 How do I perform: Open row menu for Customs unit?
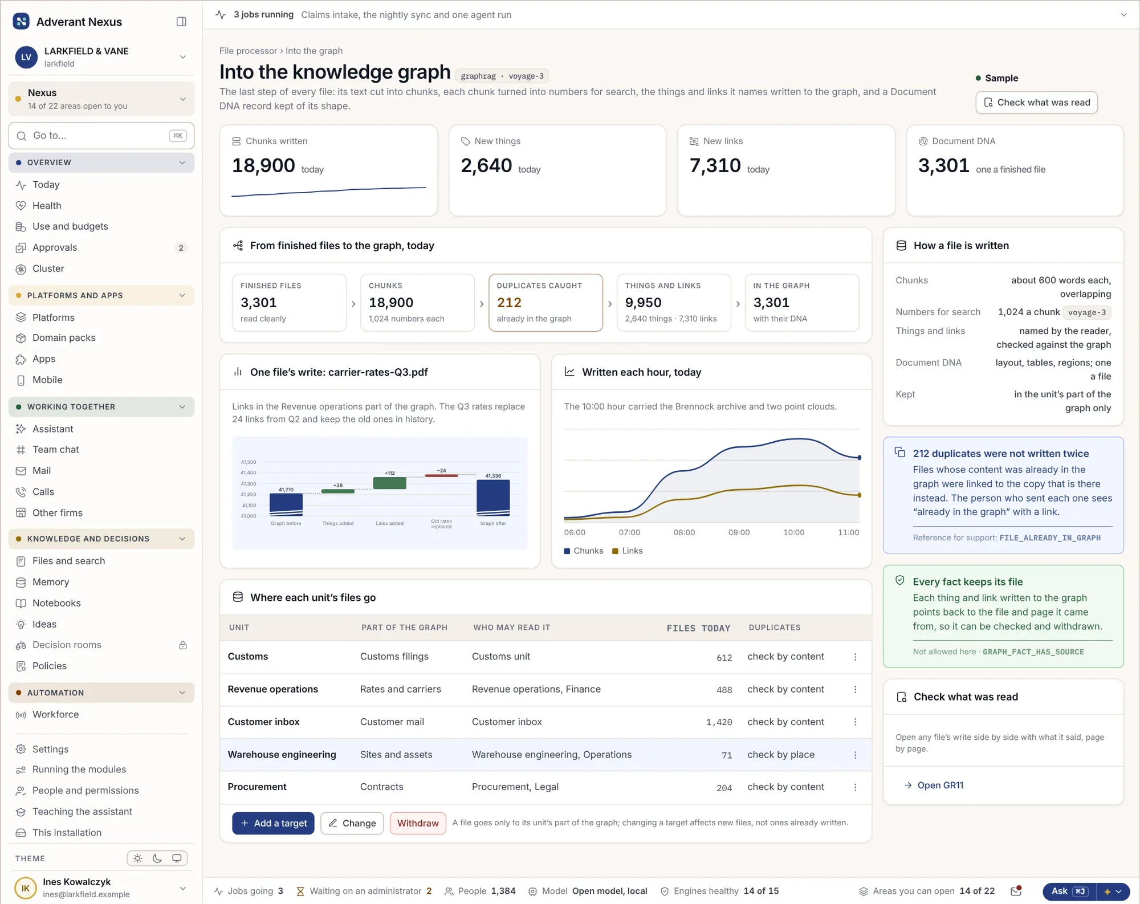pyautogui.click(x=855, y=657)
